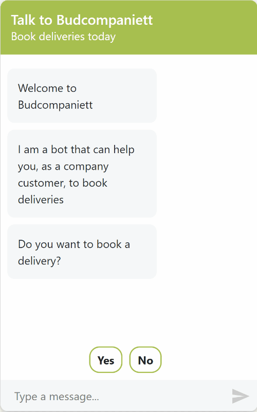Click the Talk to Budcompaniett header title
The image size is (257, 412).
[82, 20]
